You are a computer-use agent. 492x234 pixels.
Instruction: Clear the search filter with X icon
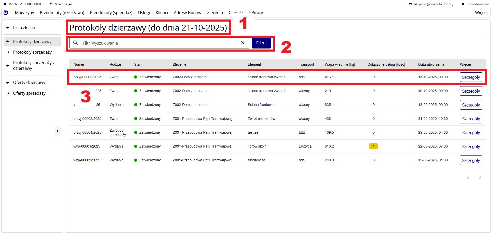pos(242,43)
